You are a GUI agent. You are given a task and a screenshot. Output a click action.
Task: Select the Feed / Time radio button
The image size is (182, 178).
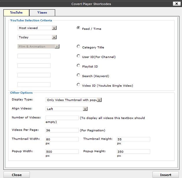point(78,28)
